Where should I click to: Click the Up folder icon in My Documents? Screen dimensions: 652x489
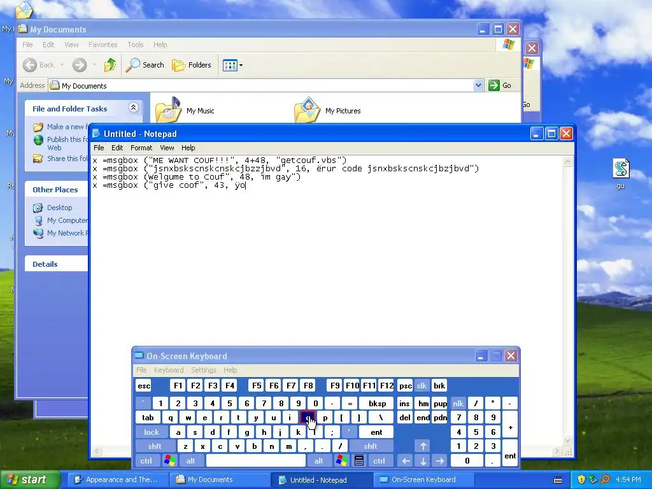[110, 65]
